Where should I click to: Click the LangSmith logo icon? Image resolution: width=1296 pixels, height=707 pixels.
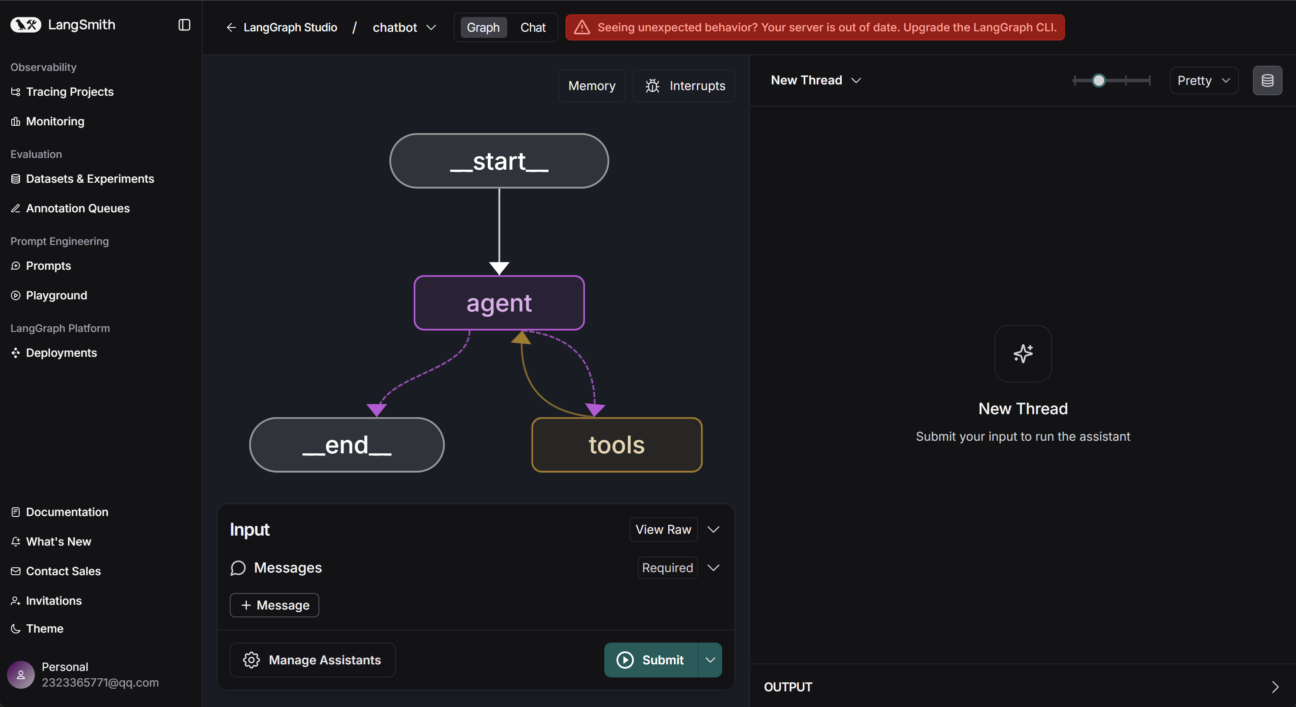pos(26,25)
